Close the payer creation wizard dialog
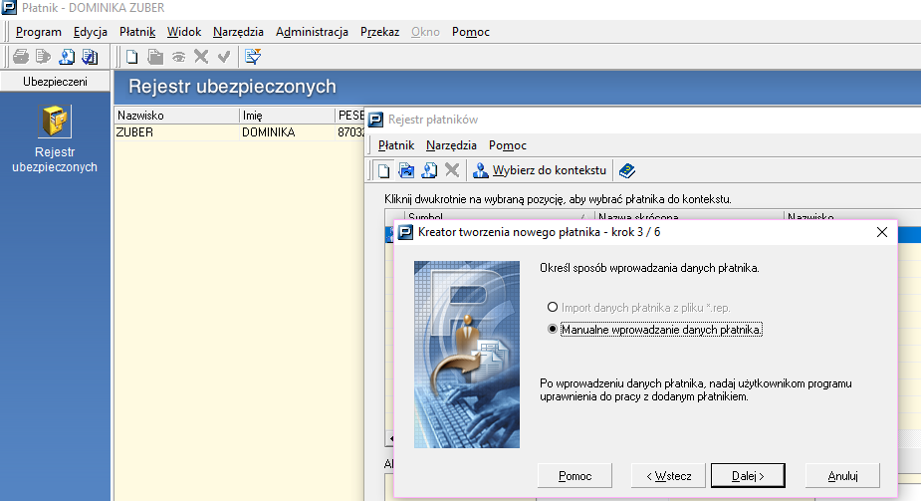The height and width of the screenshot is (501, 921). point(881,233)
